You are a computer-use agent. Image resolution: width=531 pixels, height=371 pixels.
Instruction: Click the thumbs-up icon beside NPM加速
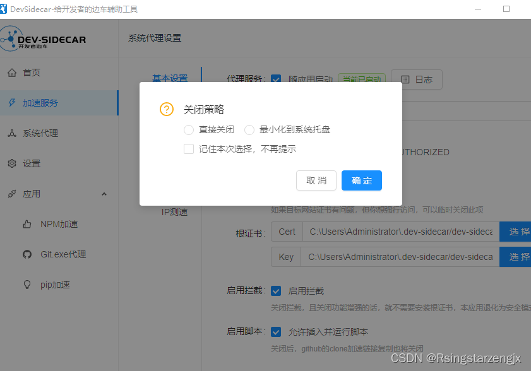[x=27, y=224]
